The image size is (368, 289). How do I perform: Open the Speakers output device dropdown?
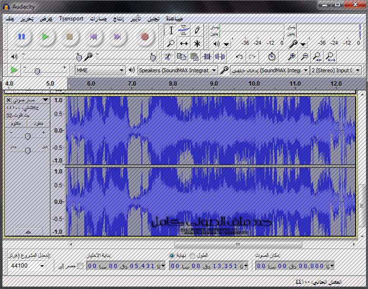click(177, 70)
